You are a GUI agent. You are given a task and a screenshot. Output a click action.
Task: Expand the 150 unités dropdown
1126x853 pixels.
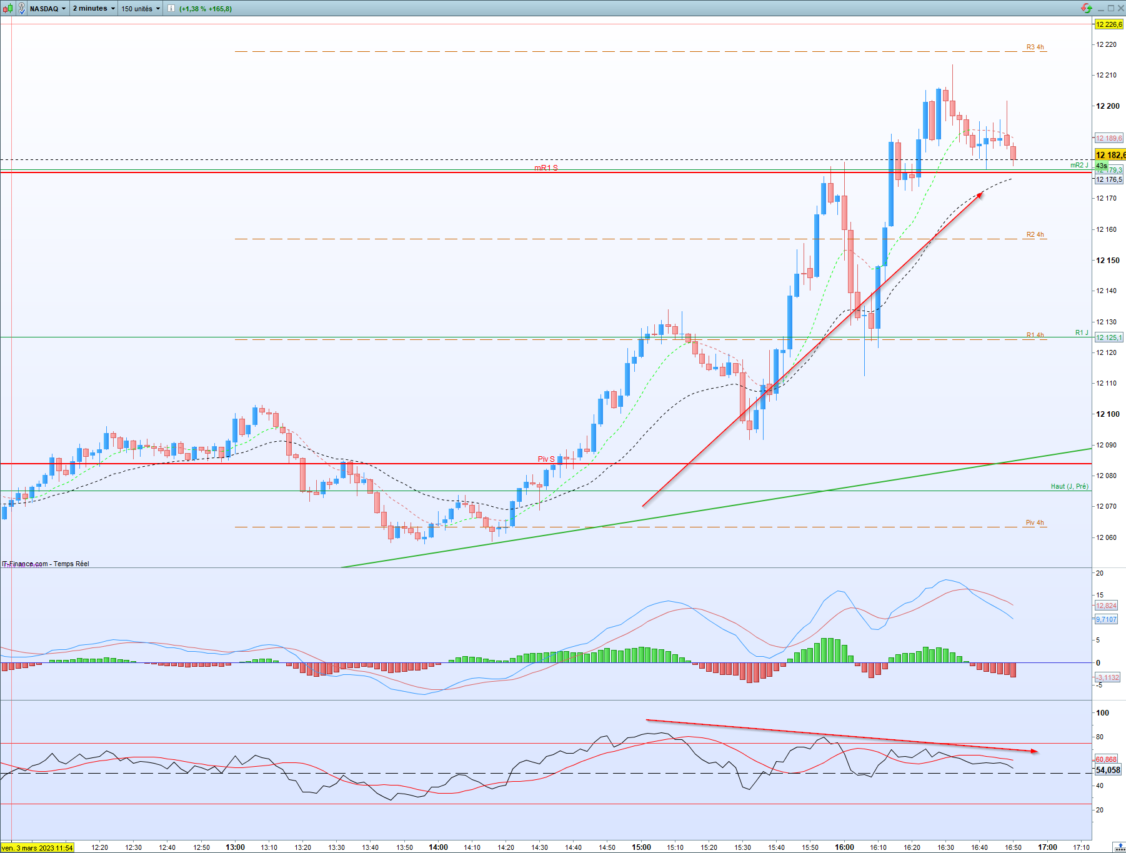[141, 9]
